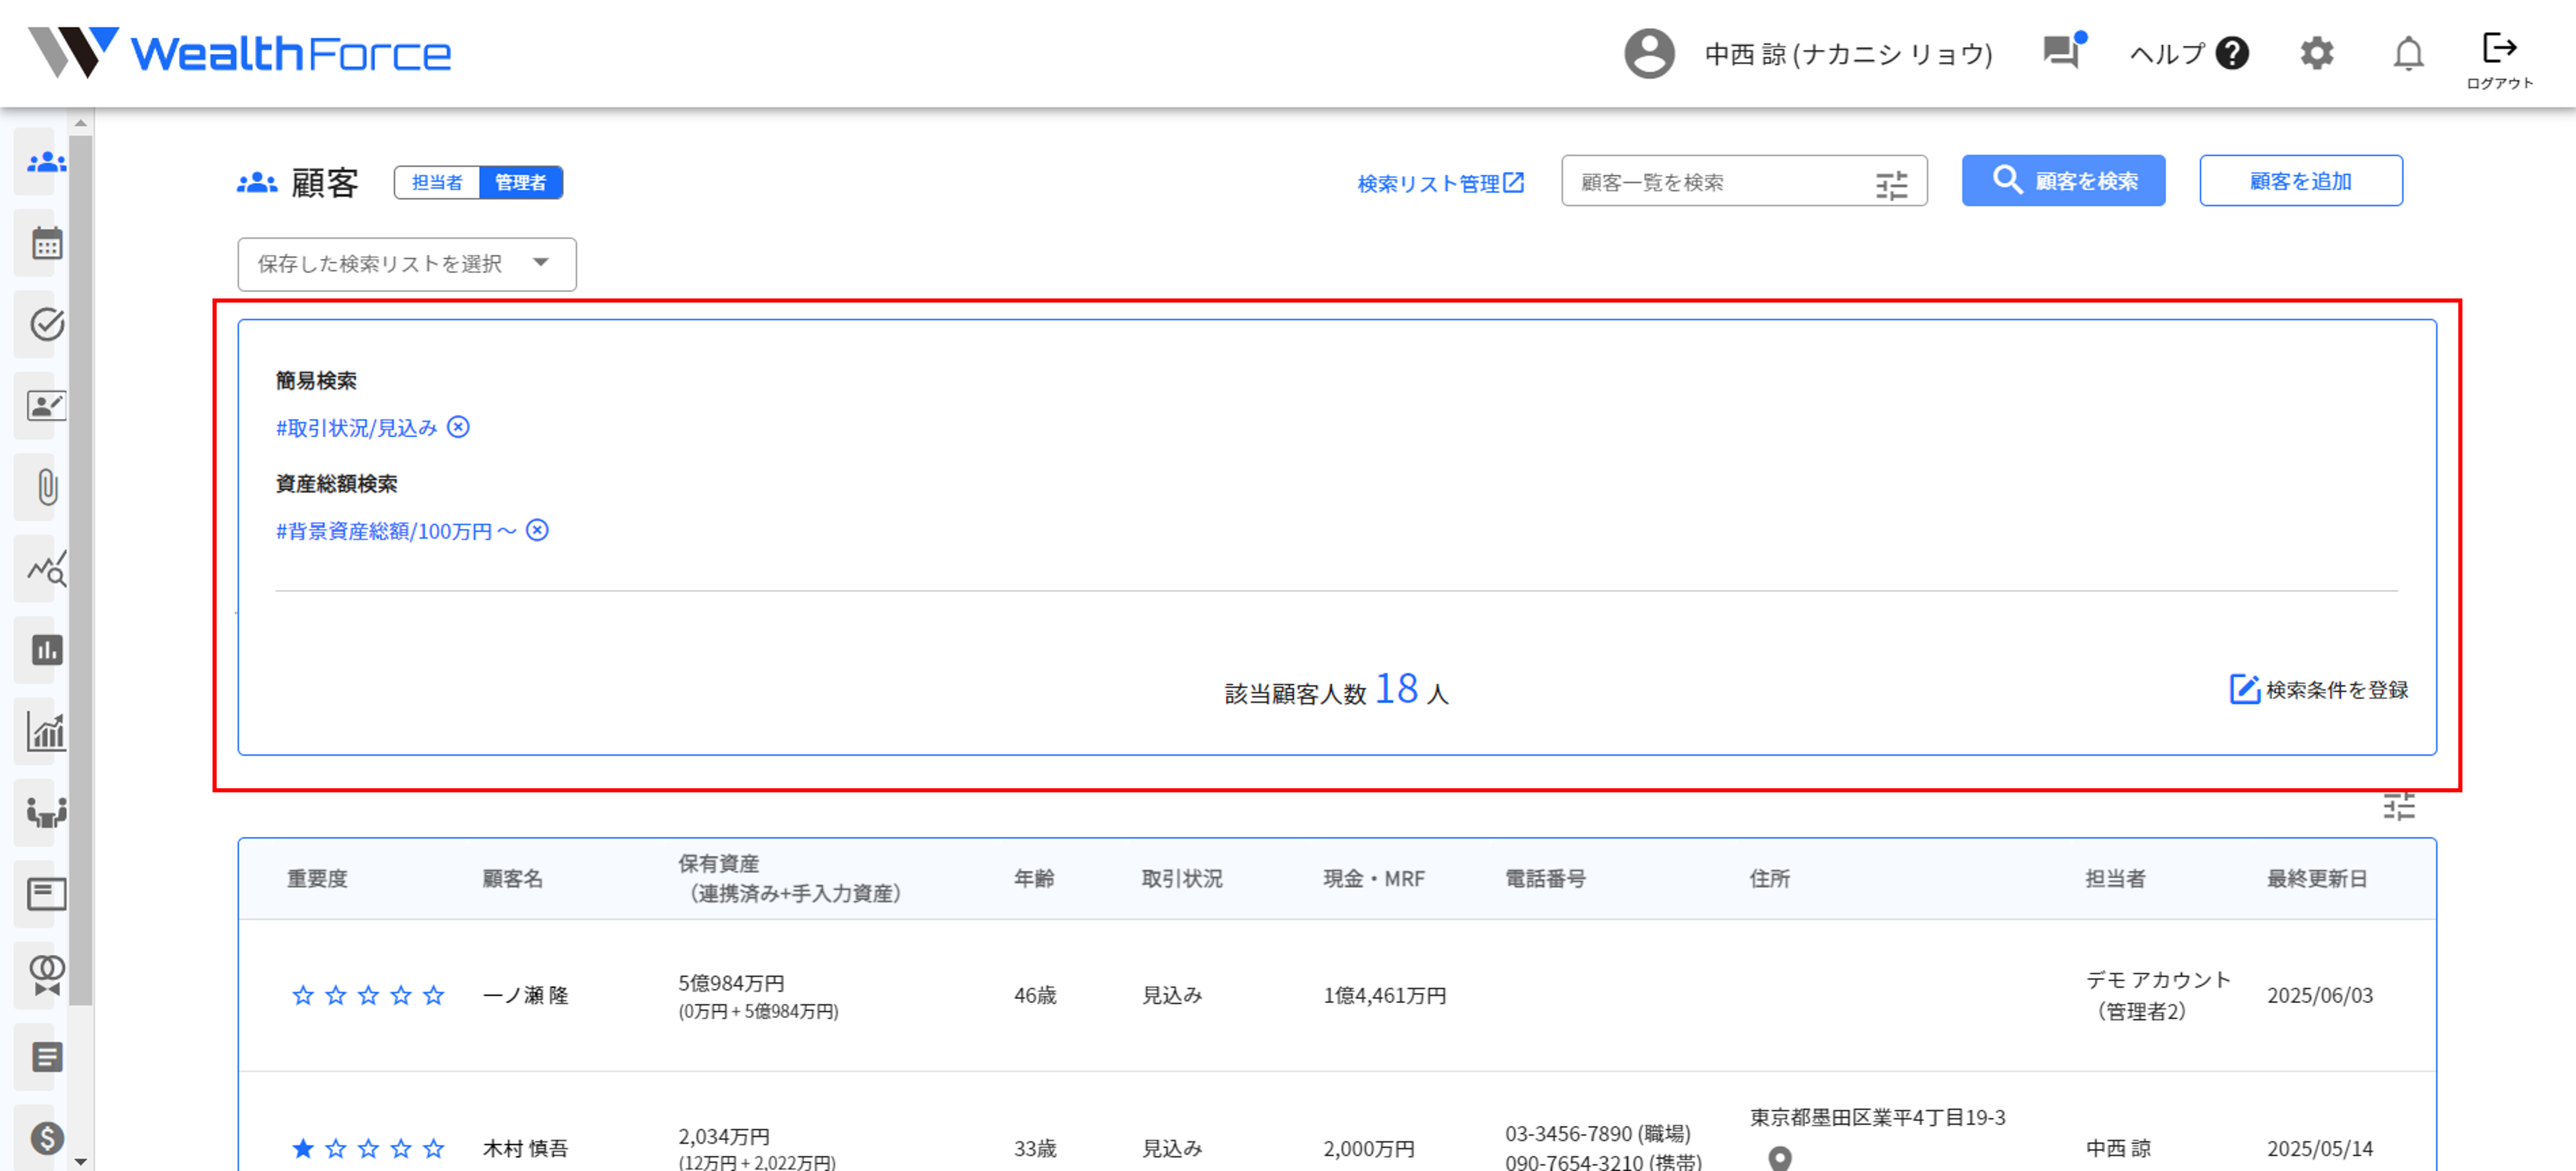Open the meeting people sidebar icon

click(x=46, y=812)
